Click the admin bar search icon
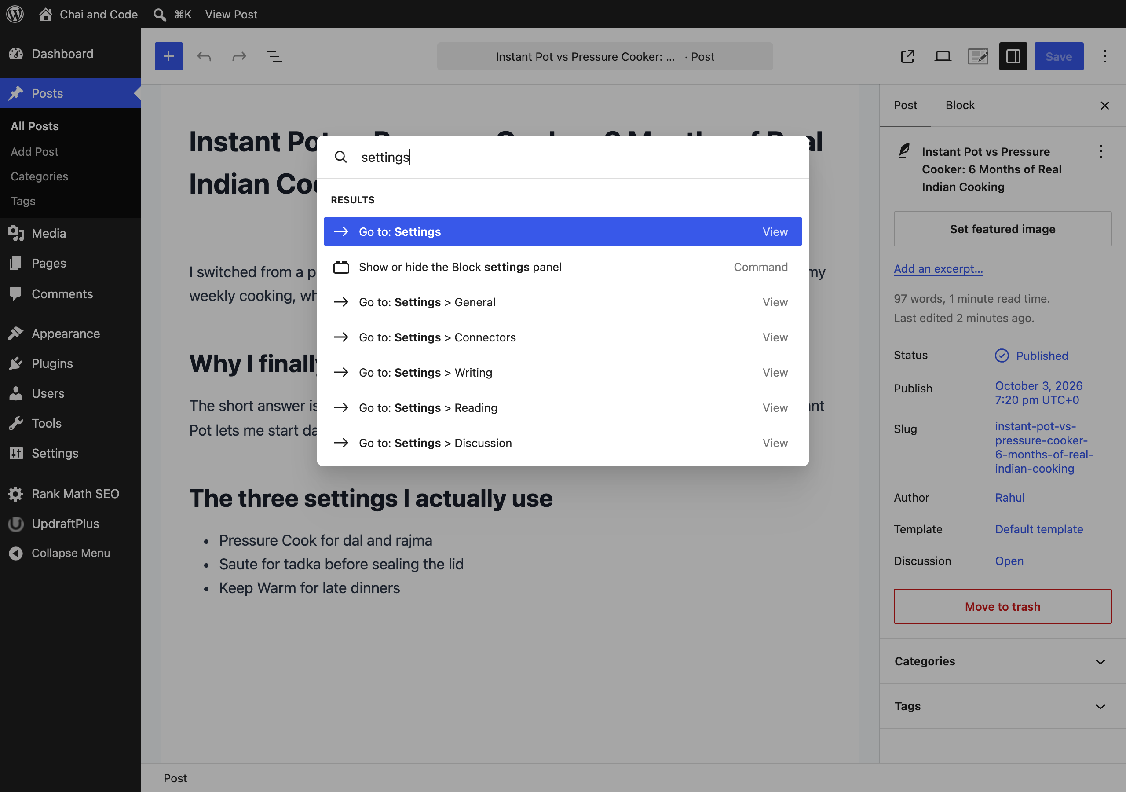 coord(159,14)
